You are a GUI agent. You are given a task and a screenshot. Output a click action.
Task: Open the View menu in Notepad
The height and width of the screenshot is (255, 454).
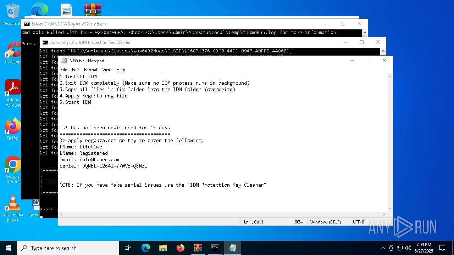(x=107, y=70)
